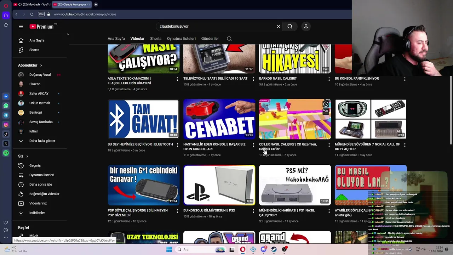Expand the 'Siz' section
The width and height of the screenshot is (453, 255).
[23, 156]
